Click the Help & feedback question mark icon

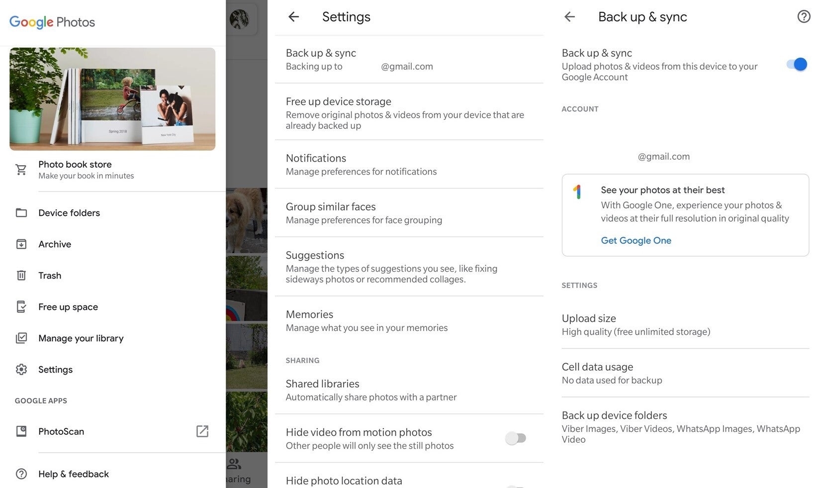coord(21,474)
